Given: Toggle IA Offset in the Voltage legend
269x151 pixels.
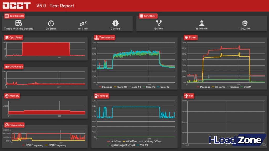Looking at the screenshot, I should [x=114, y=141].
